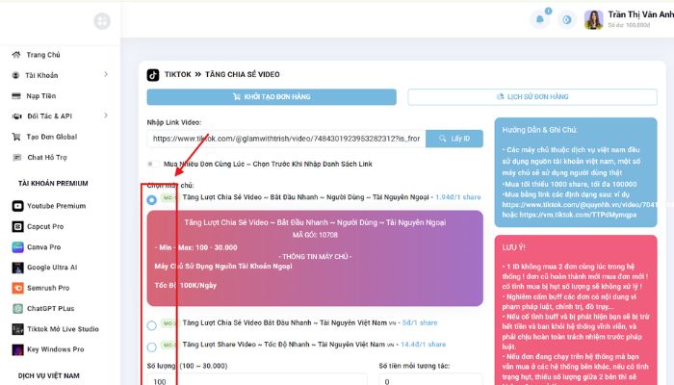The image size is (674, 385).
Task: Click the Nạp Tiền card icon
Action: 16,96
